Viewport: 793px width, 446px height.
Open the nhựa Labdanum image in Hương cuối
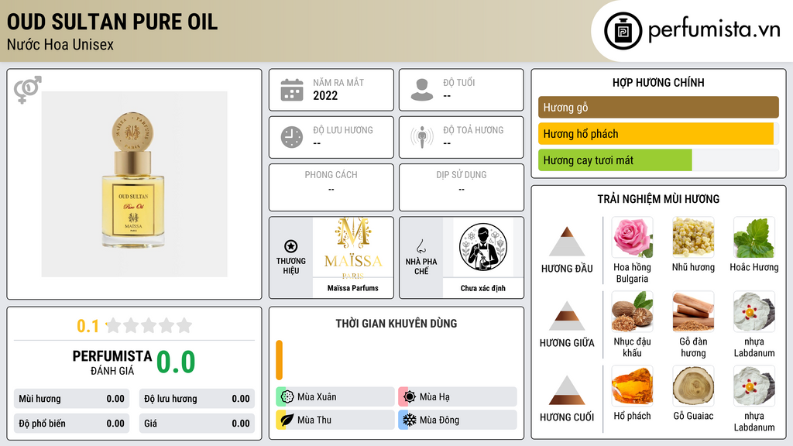tap(754, 386)
